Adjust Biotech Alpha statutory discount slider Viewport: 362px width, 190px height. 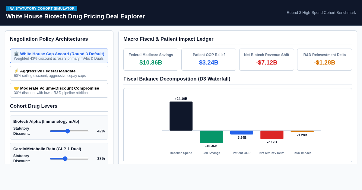pos(69,131)
